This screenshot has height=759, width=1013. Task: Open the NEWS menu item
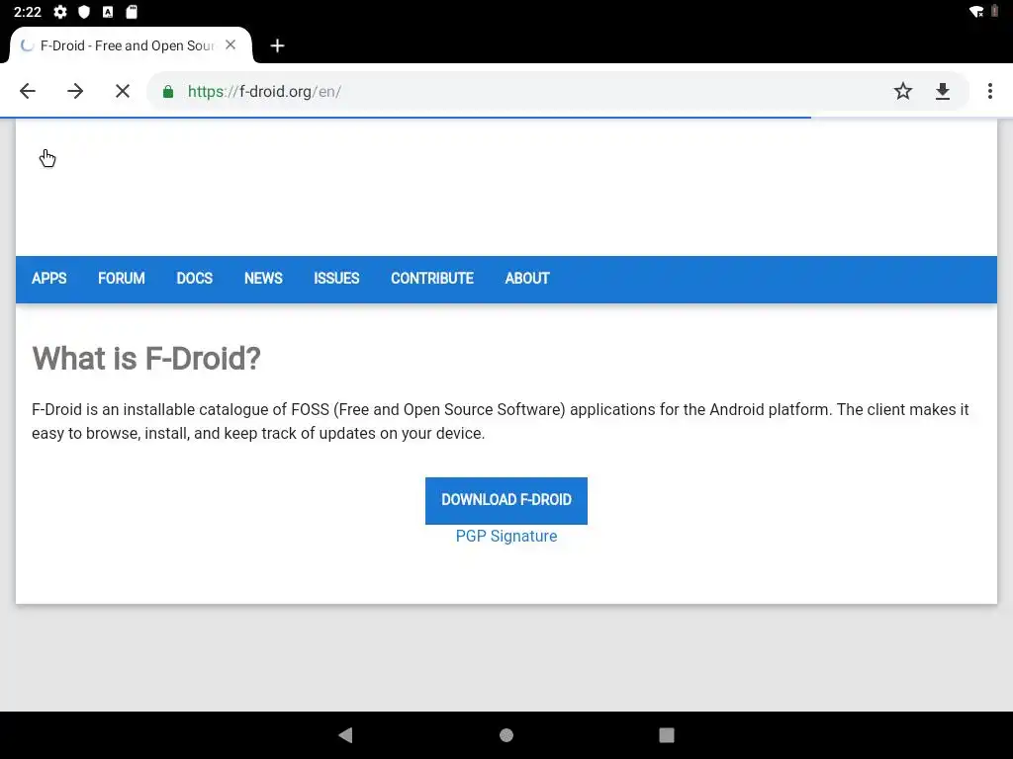pyautogui.click(x=263, y=278)
